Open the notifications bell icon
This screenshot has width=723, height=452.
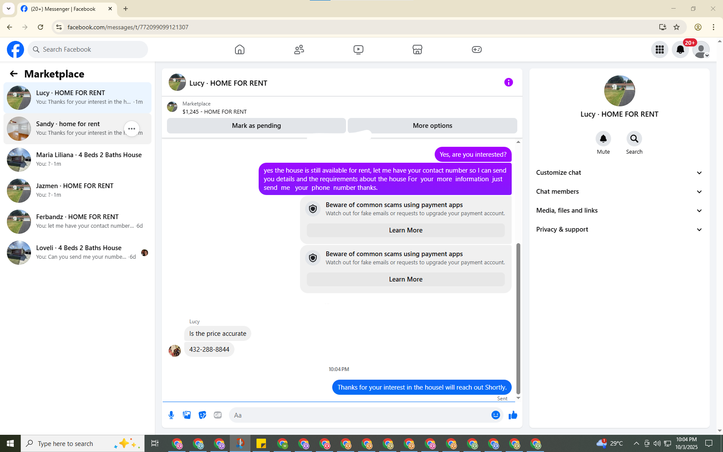pos(680,50)
